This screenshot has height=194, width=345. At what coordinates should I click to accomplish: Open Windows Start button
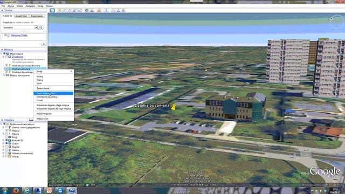pos(5,190)
